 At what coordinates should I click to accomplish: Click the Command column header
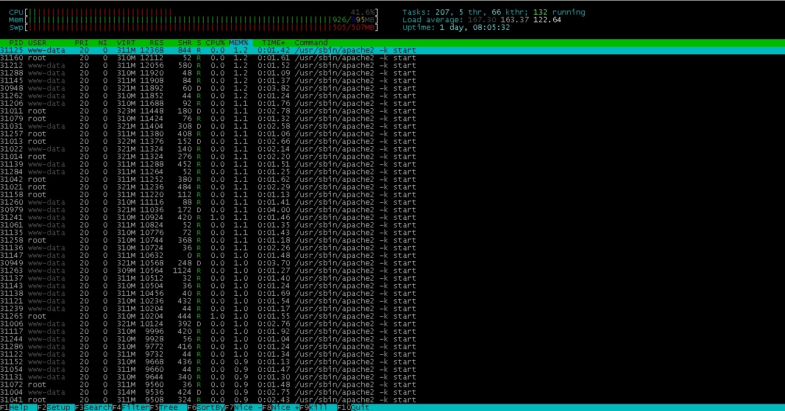[x=311, y=43]
